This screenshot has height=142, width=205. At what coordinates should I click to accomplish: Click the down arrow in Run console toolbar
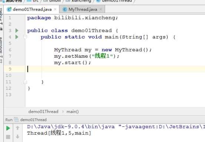[x=17, y=137]
